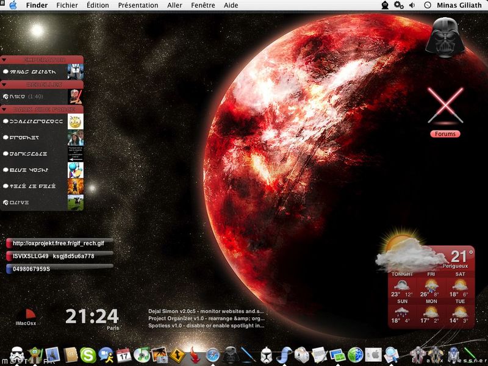The width and height of the screenshot is (488, 366).
Task: Click the black figure icon in menu bar
Action: click(x=385, y=5)
